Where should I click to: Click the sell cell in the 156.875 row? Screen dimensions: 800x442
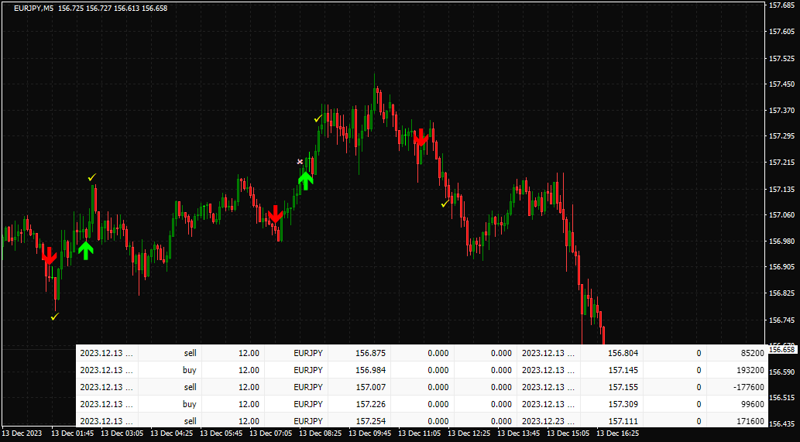[x=170, y=353]
